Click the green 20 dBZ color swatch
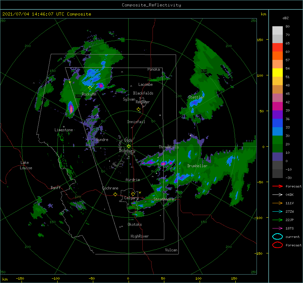 [277, 140]
